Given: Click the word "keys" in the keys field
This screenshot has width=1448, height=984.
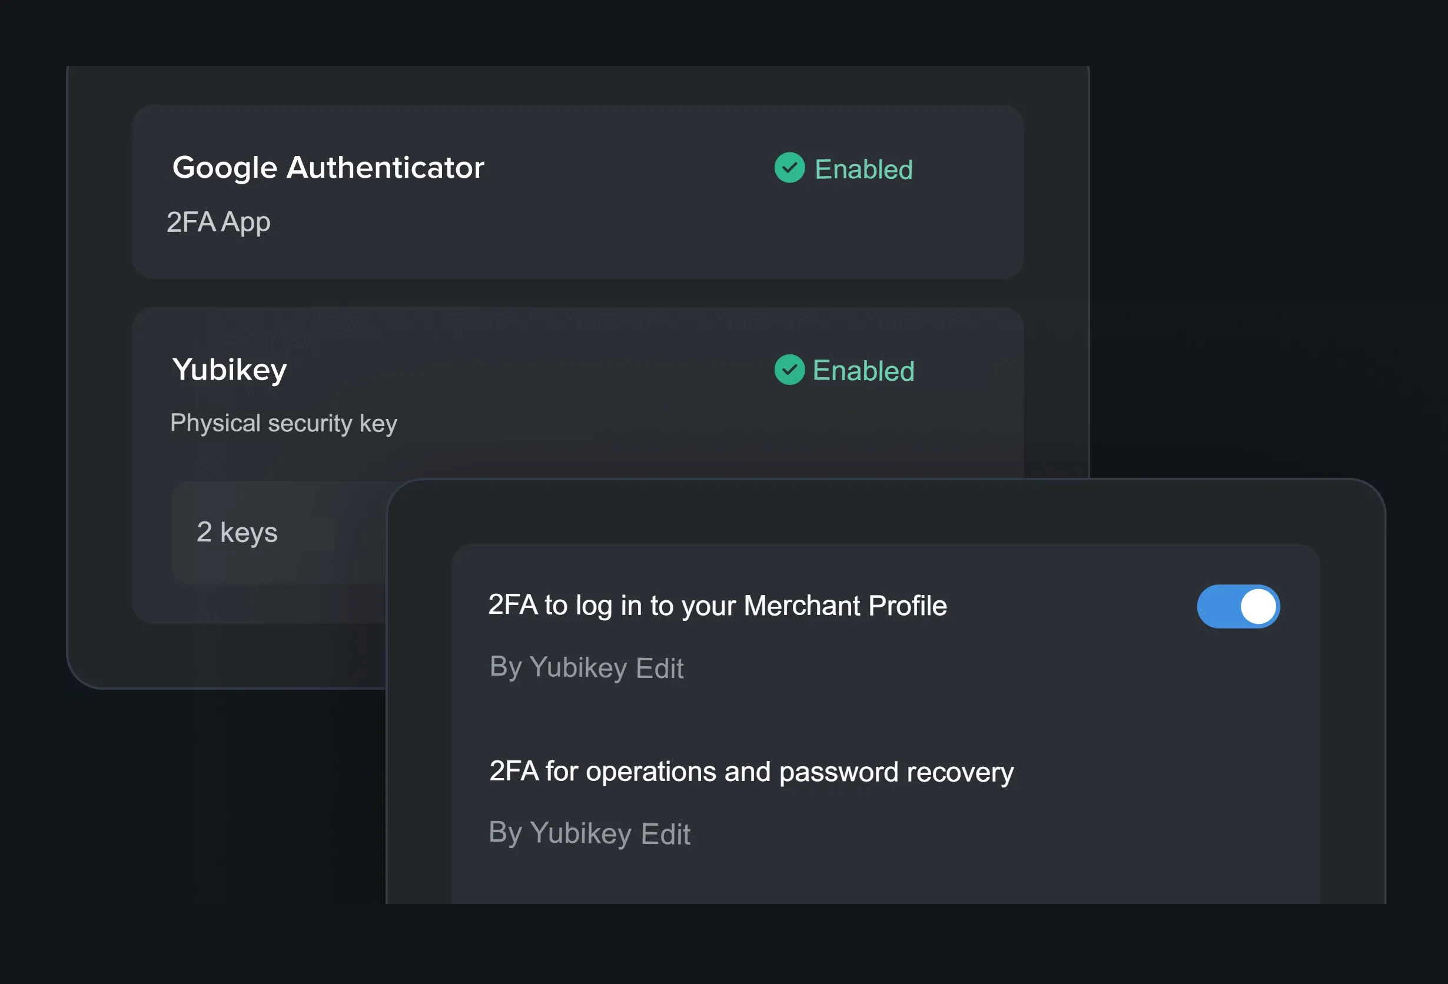Looking at the screenshot, I should click(x=248, y=533).
